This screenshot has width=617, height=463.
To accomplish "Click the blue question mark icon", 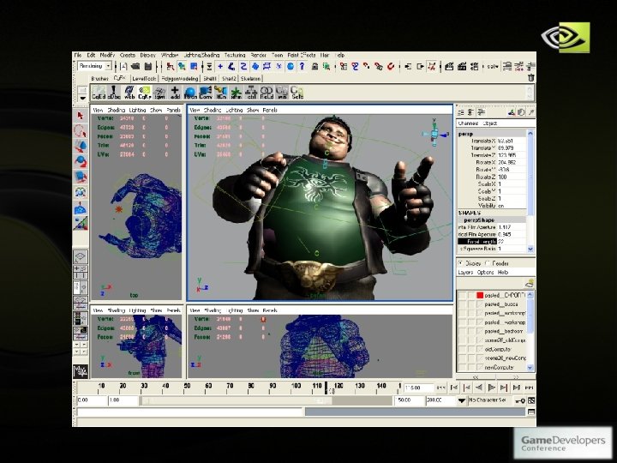I will (302, 66).
